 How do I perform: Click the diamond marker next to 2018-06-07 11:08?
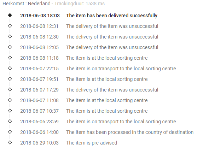click(10, 100)
